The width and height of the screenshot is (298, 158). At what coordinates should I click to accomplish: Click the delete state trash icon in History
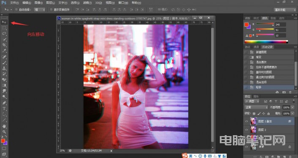[x=290, y=92]
